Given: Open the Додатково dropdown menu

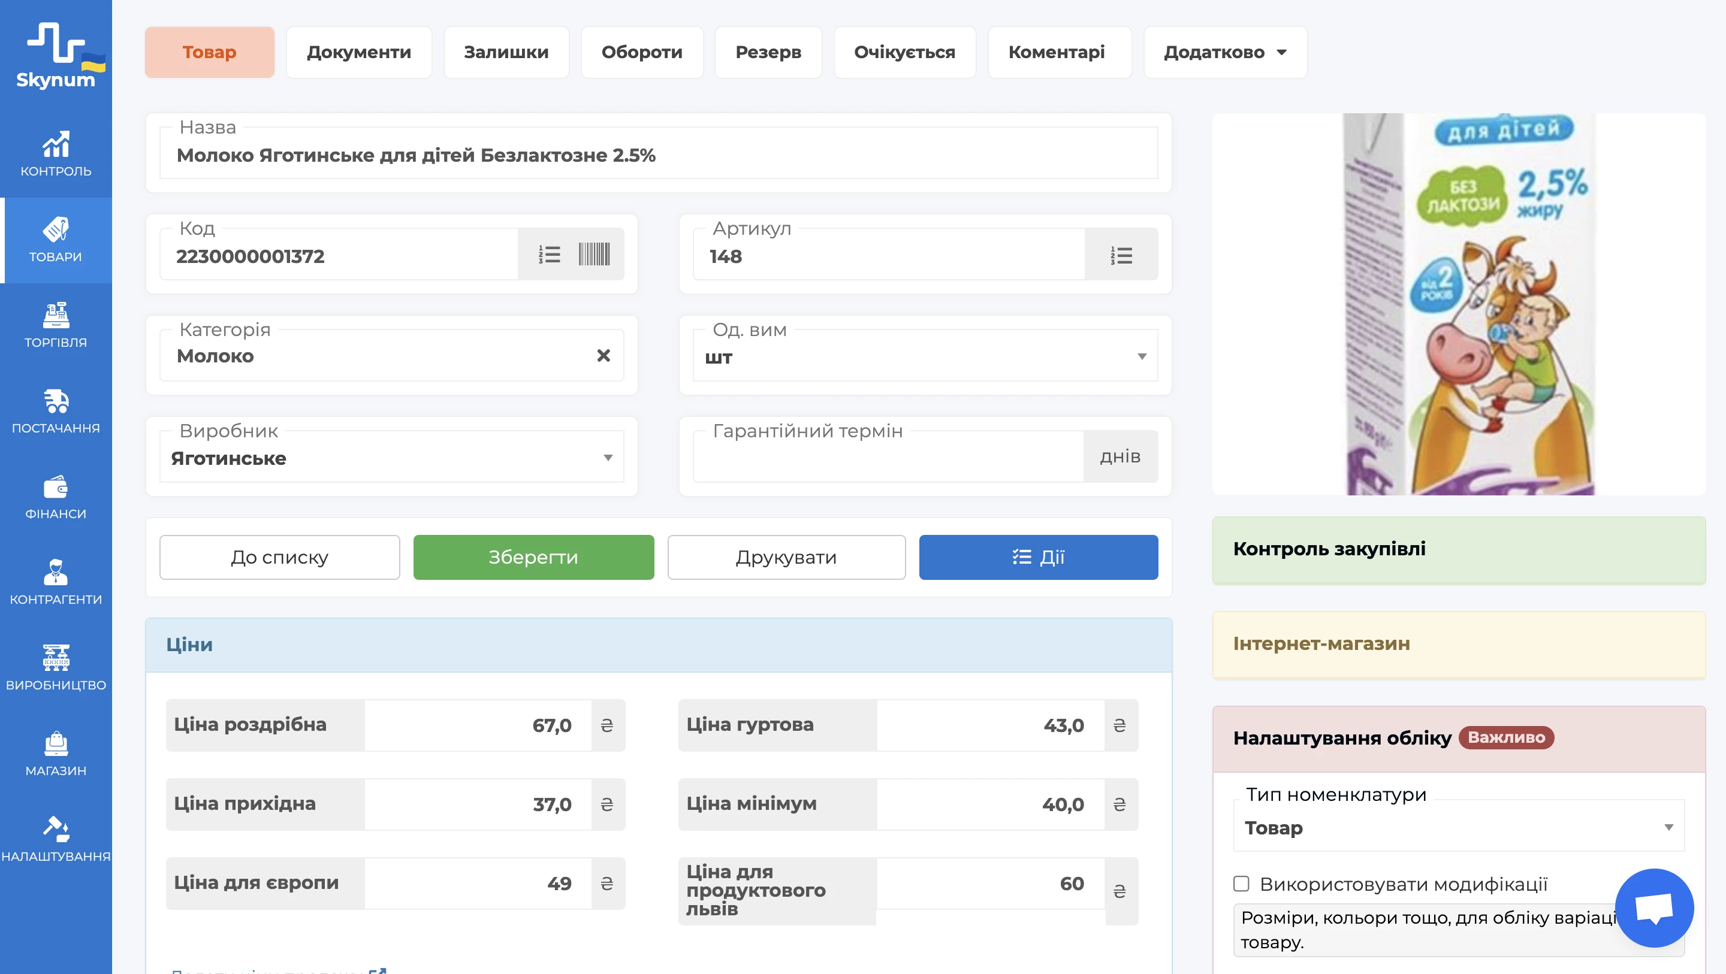Looking at the screenshot, I should 1225,52.
